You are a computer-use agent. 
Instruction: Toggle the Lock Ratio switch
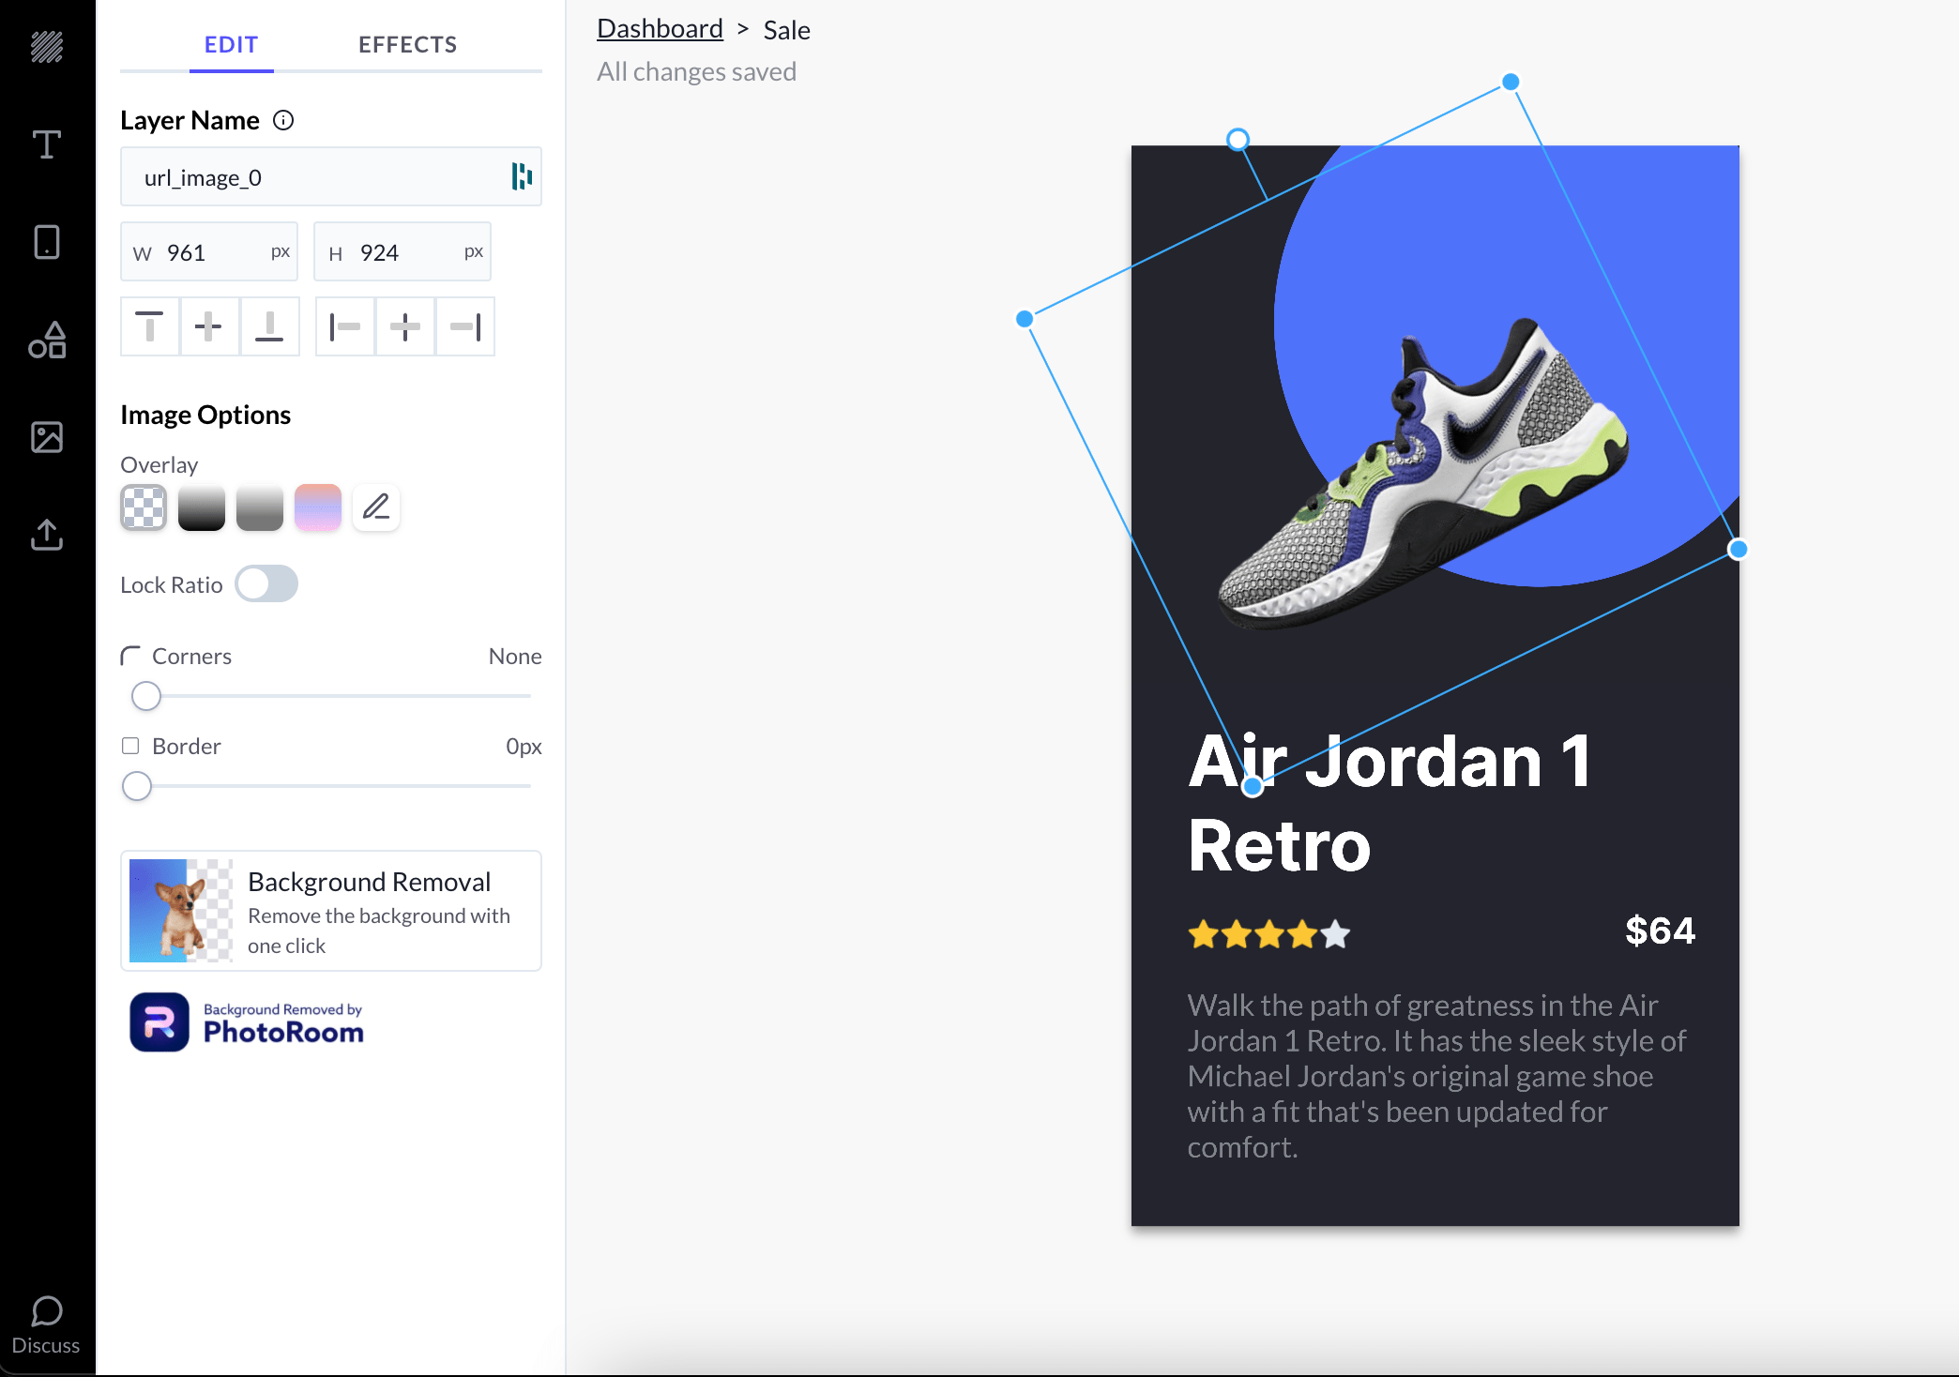[266, 583]
